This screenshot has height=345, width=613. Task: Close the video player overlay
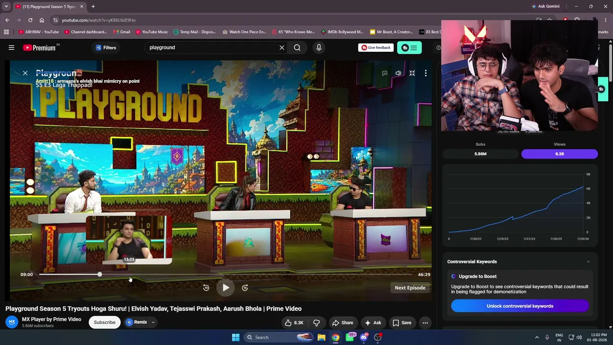coord(25,73)
